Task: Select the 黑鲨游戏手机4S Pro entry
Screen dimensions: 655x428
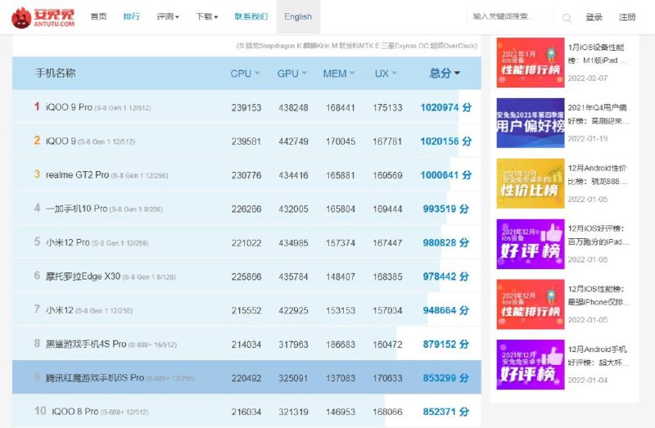Action: [x=111, y=344]
